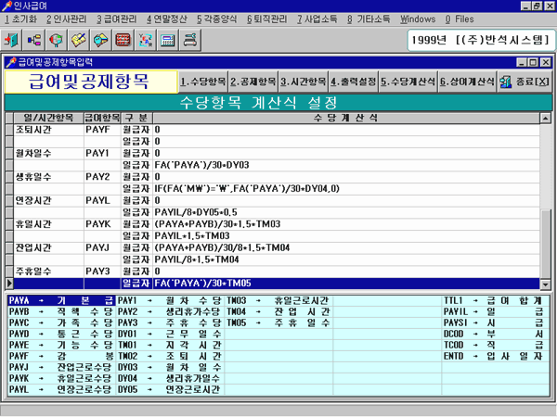Click the magnifier search toolbar icon
The width and height of the screenshot is (557, 417).
(101, 40)
